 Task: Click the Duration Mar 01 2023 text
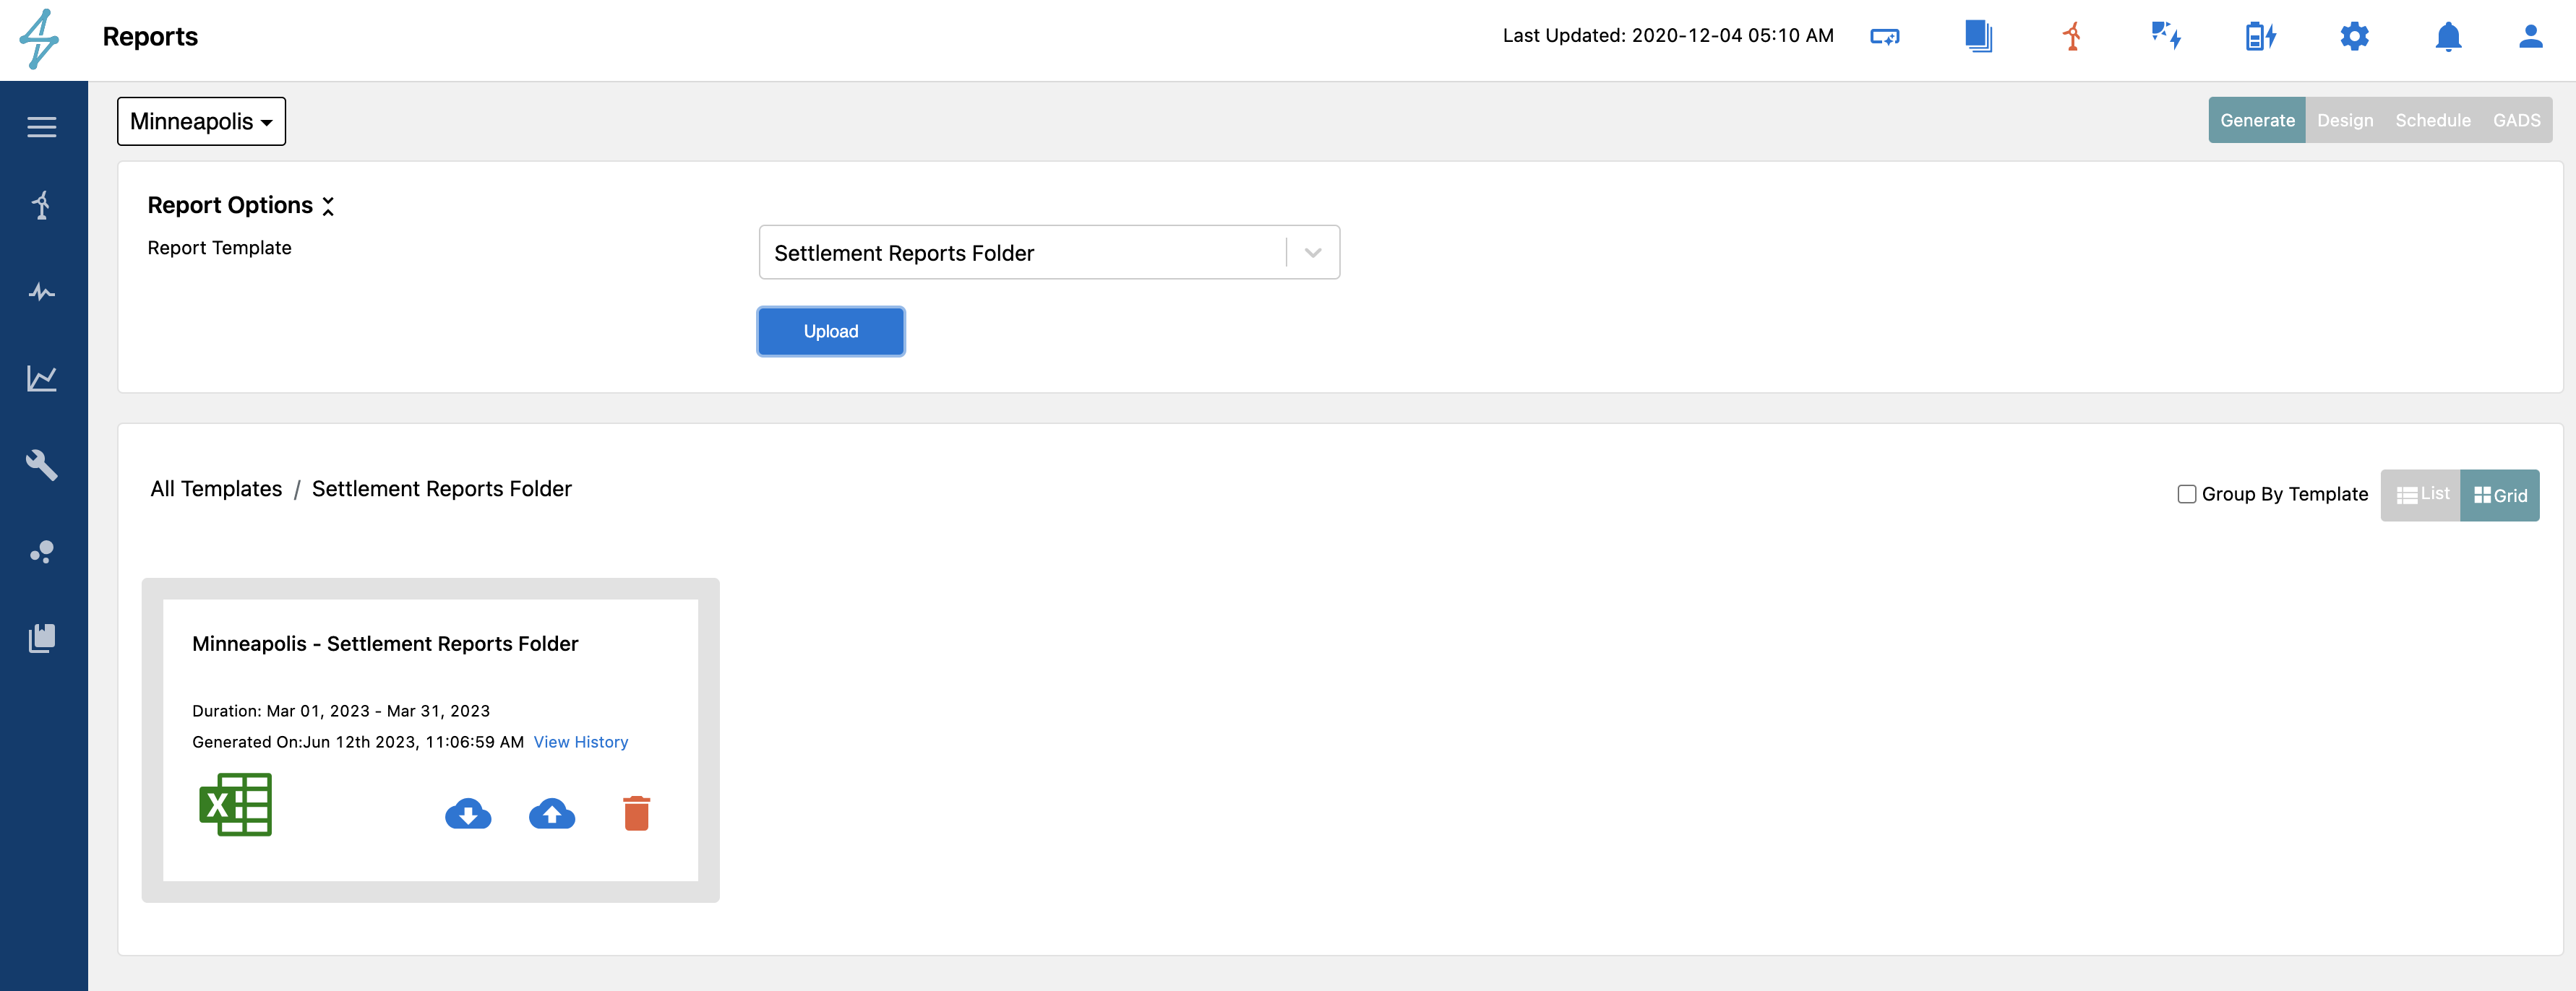click(x=341, y=710)
